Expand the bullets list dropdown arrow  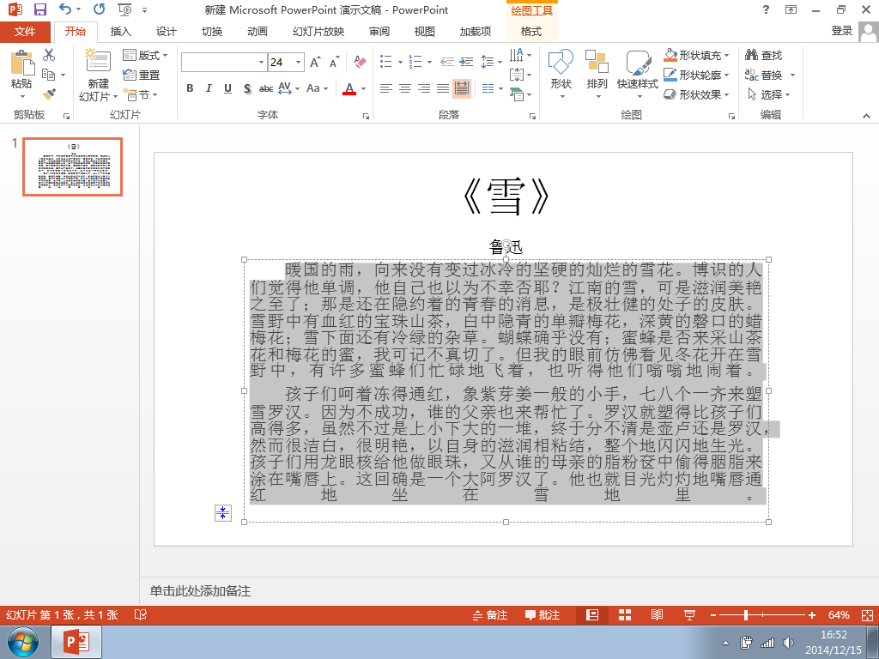(x=400, y=62)
